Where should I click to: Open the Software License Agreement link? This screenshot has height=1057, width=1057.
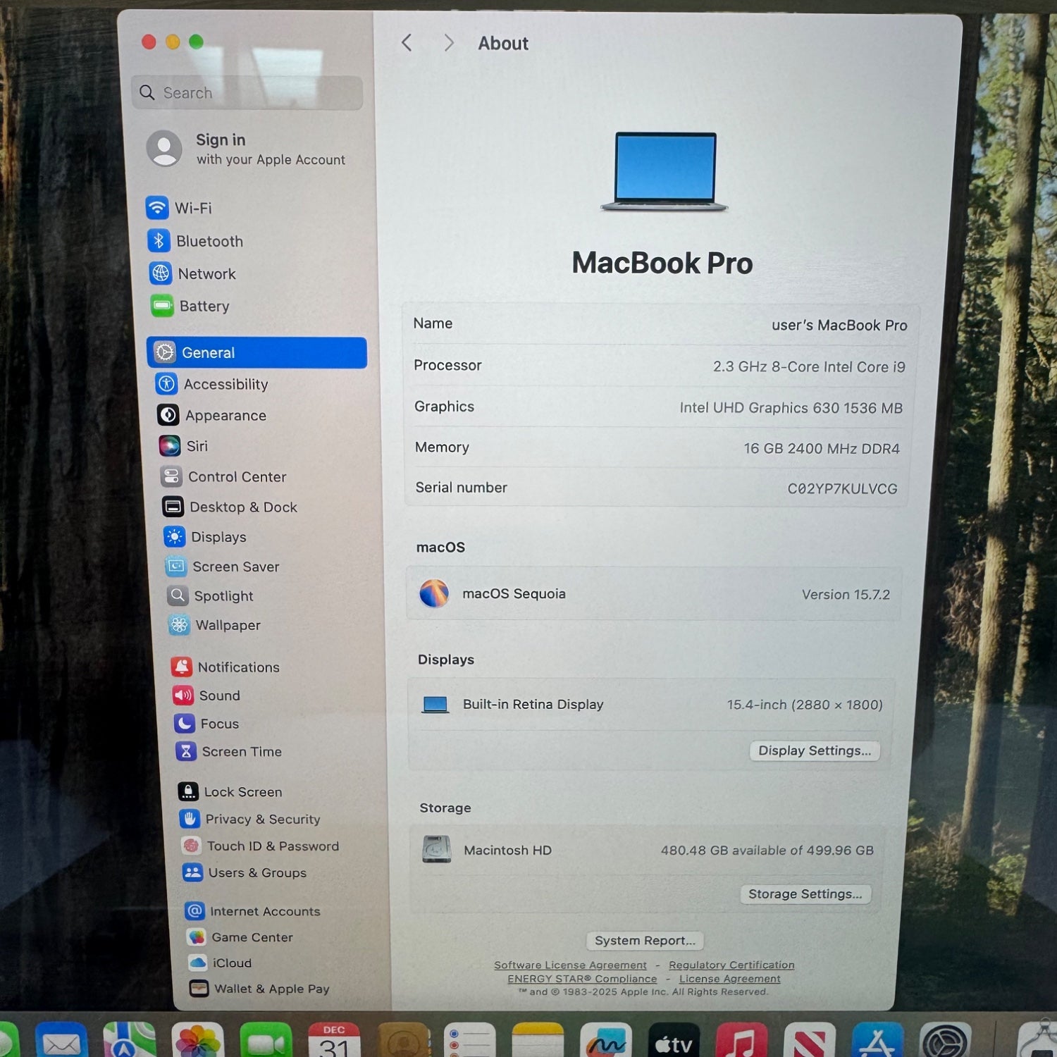570,965
